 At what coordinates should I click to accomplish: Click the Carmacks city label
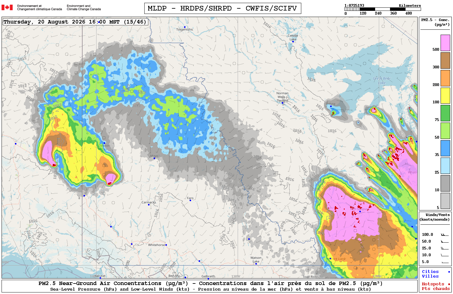pyautogui.click(x=149, y=202)
